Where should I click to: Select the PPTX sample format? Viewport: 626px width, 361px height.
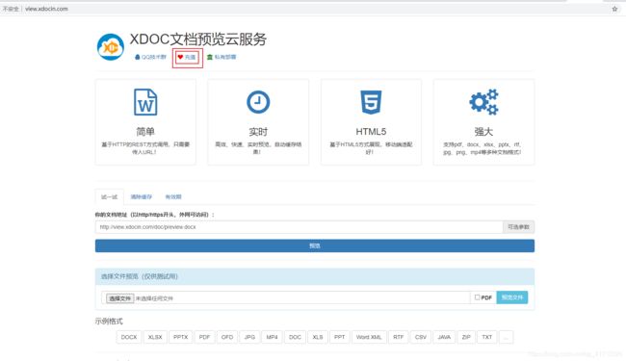(180, 337)
